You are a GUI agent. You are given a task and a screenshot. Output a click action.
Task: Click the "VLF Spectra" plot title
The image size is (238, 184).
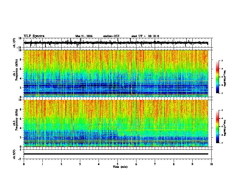pyautogui.click(x=34, y=36)
